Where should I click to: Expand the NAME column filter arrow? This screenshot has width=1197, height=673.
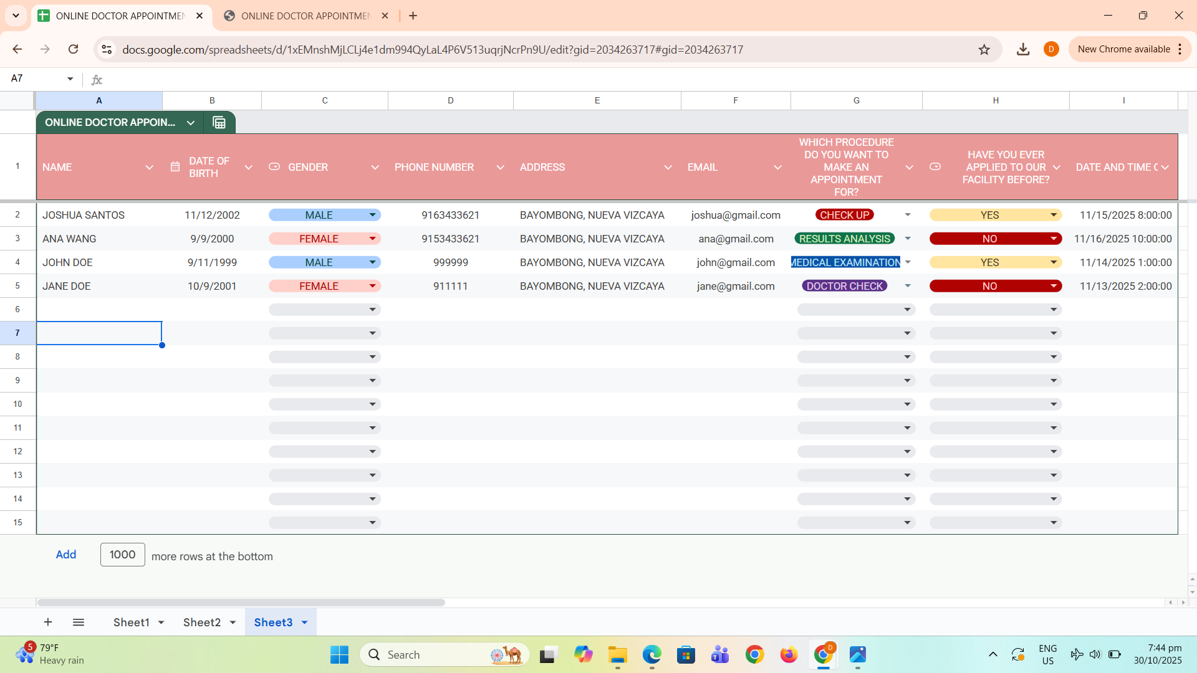[149, 168]
